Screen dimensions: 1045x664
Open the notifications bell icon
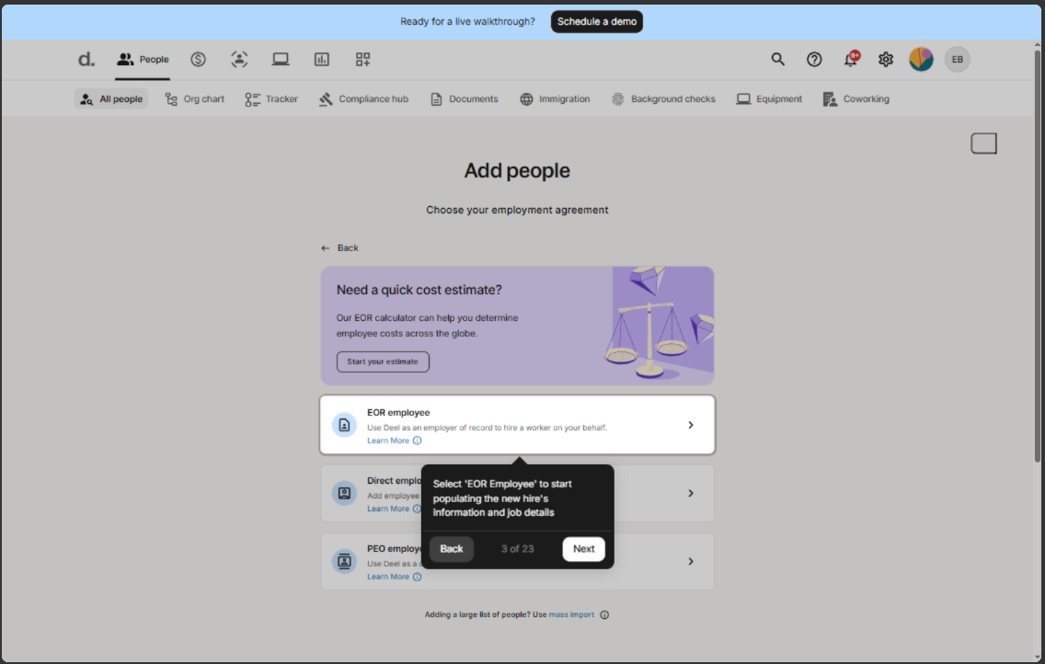point(851,60)
